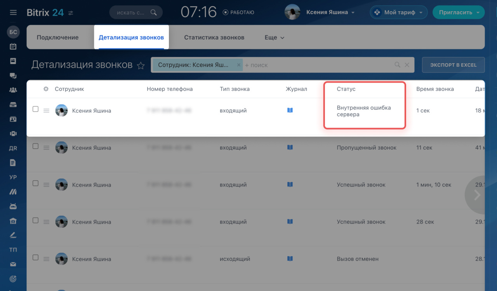This screenshot has height=291, width=497.
Task: Open the ТП sidebar item
Action: tap(13, 250)
